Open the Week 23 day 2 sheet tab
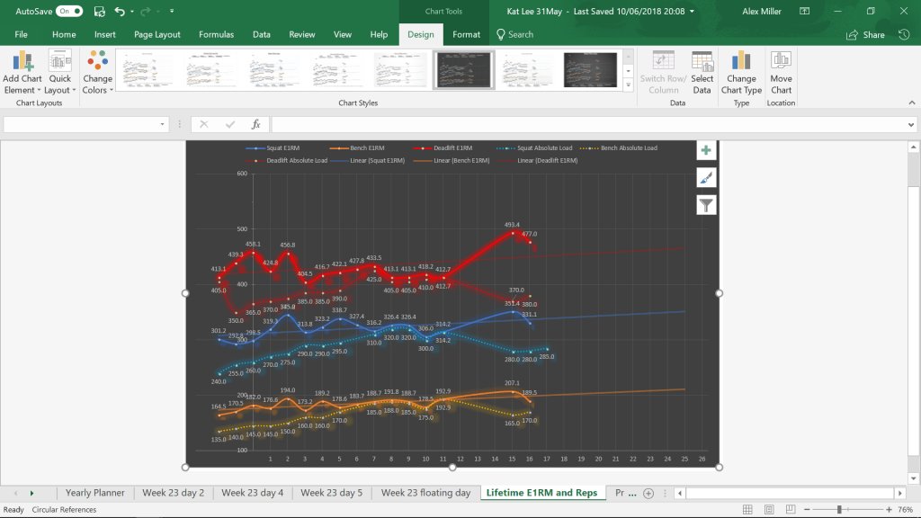 (174, 493)
